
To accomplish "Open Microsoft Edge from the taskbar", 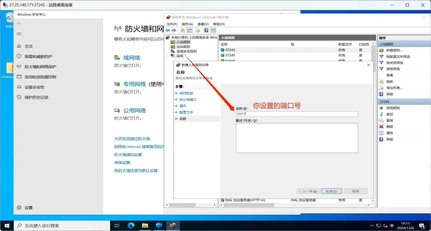I will coord(131,225).
